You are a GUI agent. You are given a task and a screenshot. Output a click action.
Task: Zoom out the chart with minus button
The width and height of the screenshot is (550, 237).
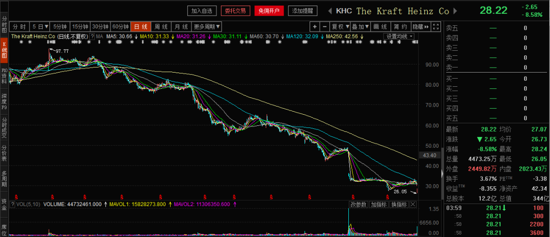tap(324, 26)
